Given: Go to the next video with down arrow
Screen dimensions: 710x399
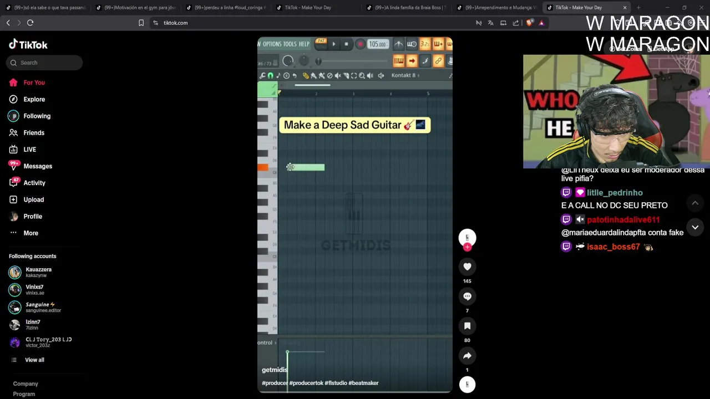Looking at the screenshot, I should click(x=695, y=227).
